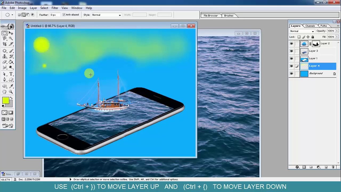Select the Brush tool

click(11, 51)
